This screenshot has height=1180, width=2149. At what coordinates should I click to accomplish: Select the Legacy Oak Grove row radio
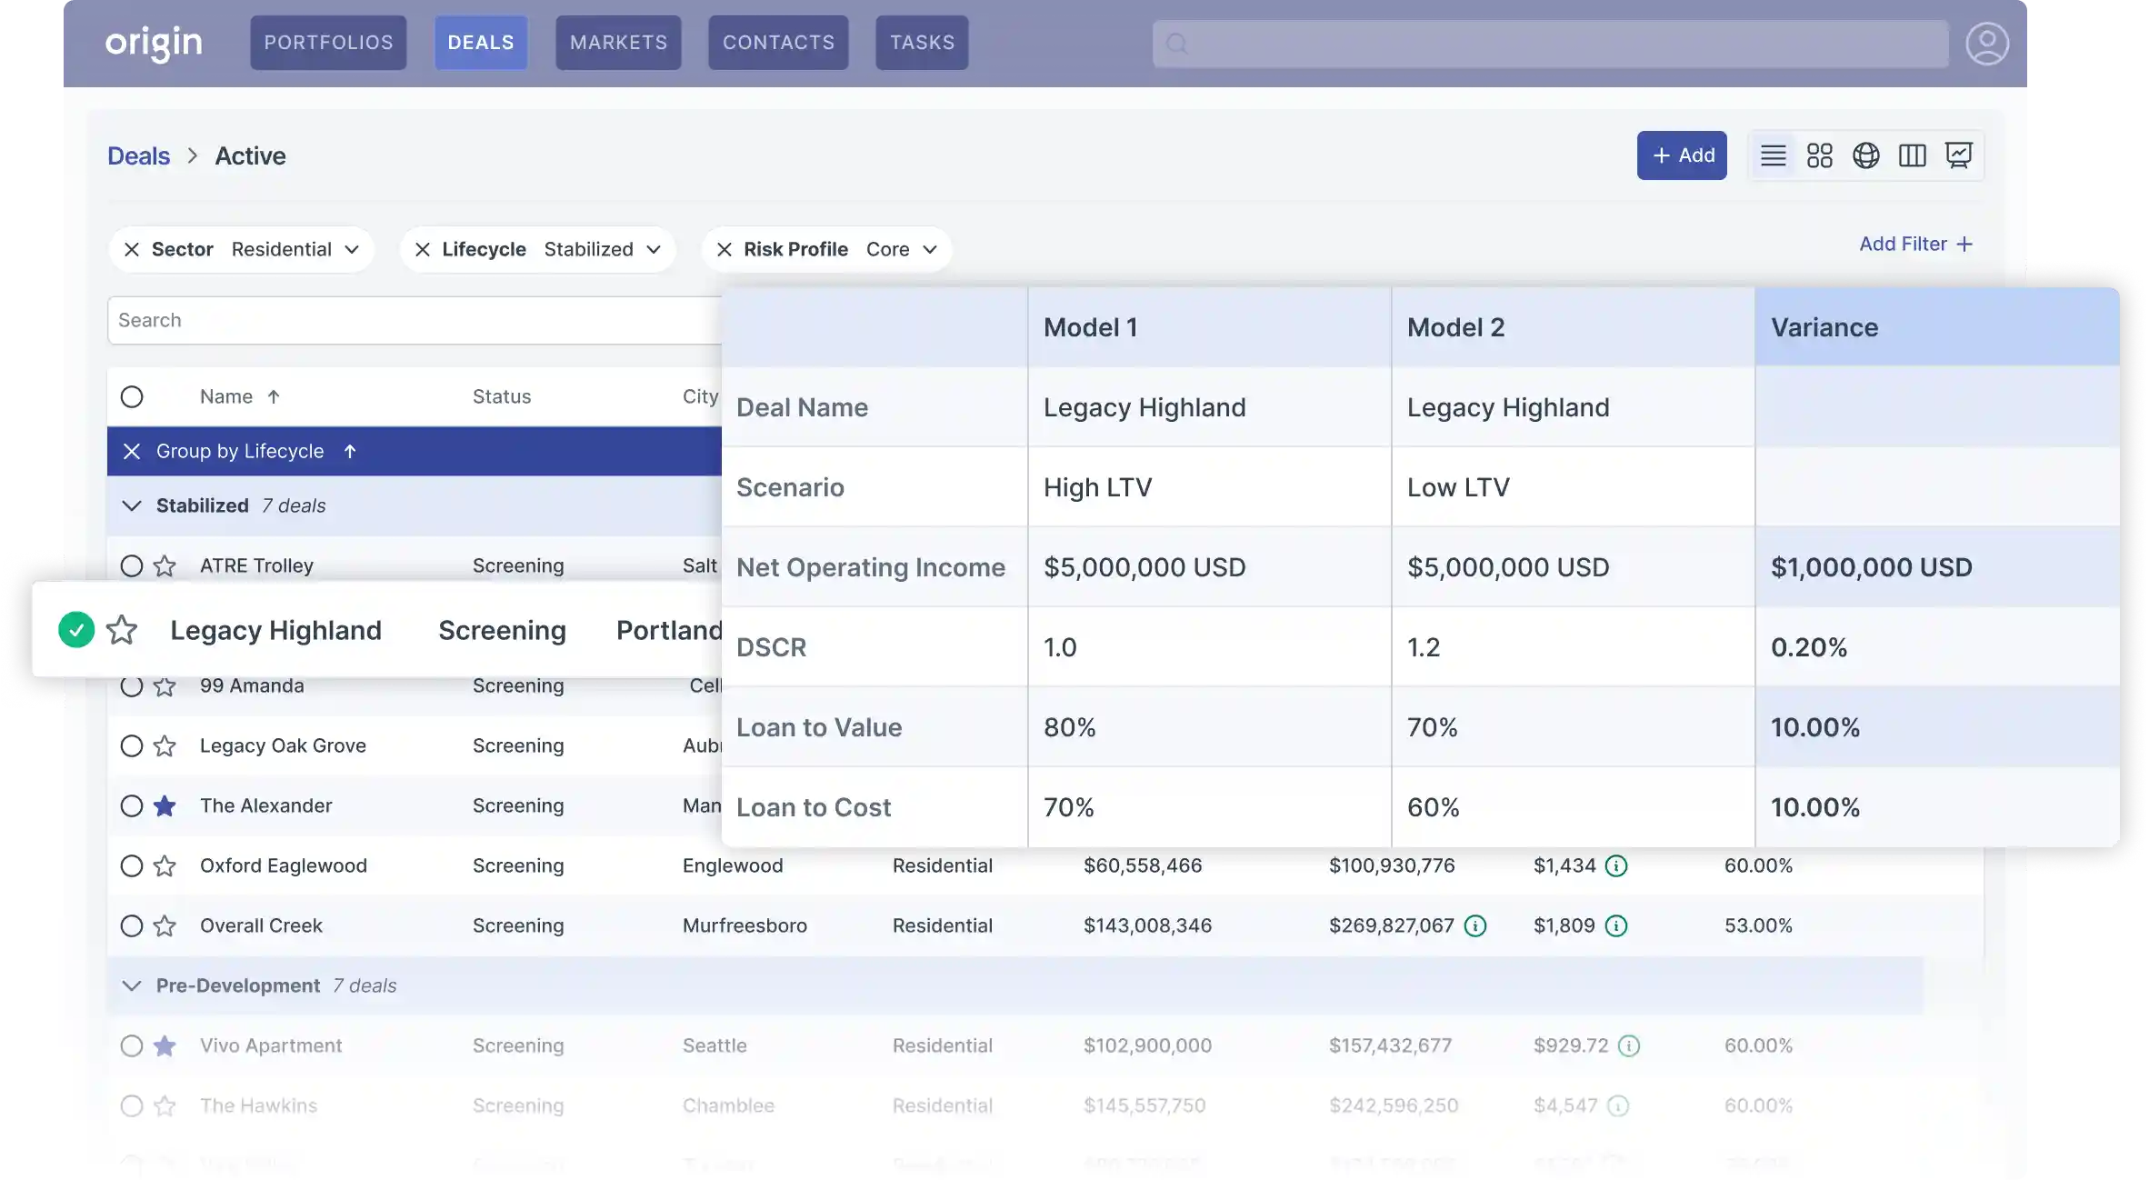click(132, 745)
